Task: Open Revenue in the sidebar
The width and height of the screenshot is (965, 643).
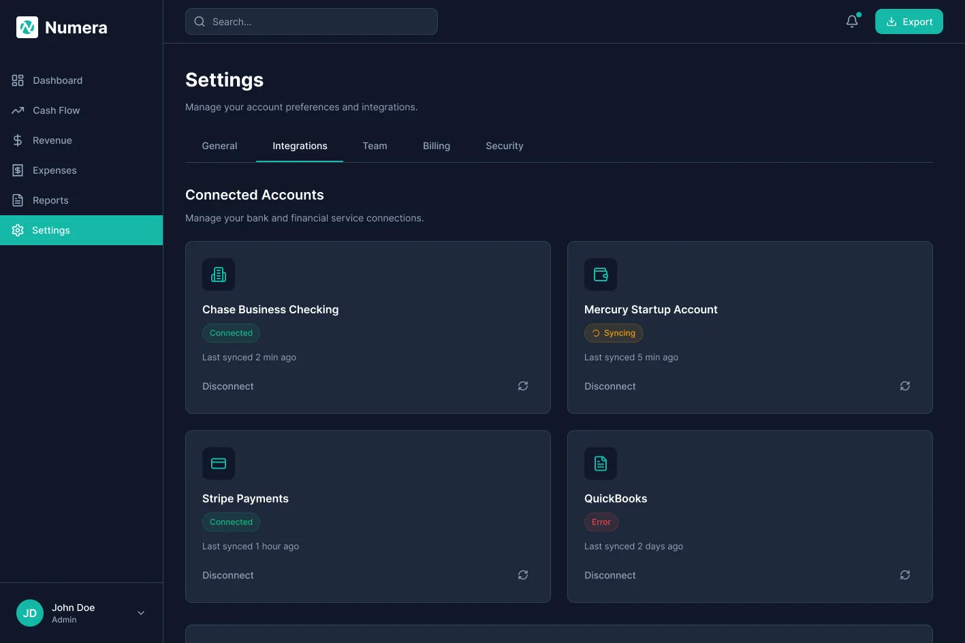Action: [82, 140]
